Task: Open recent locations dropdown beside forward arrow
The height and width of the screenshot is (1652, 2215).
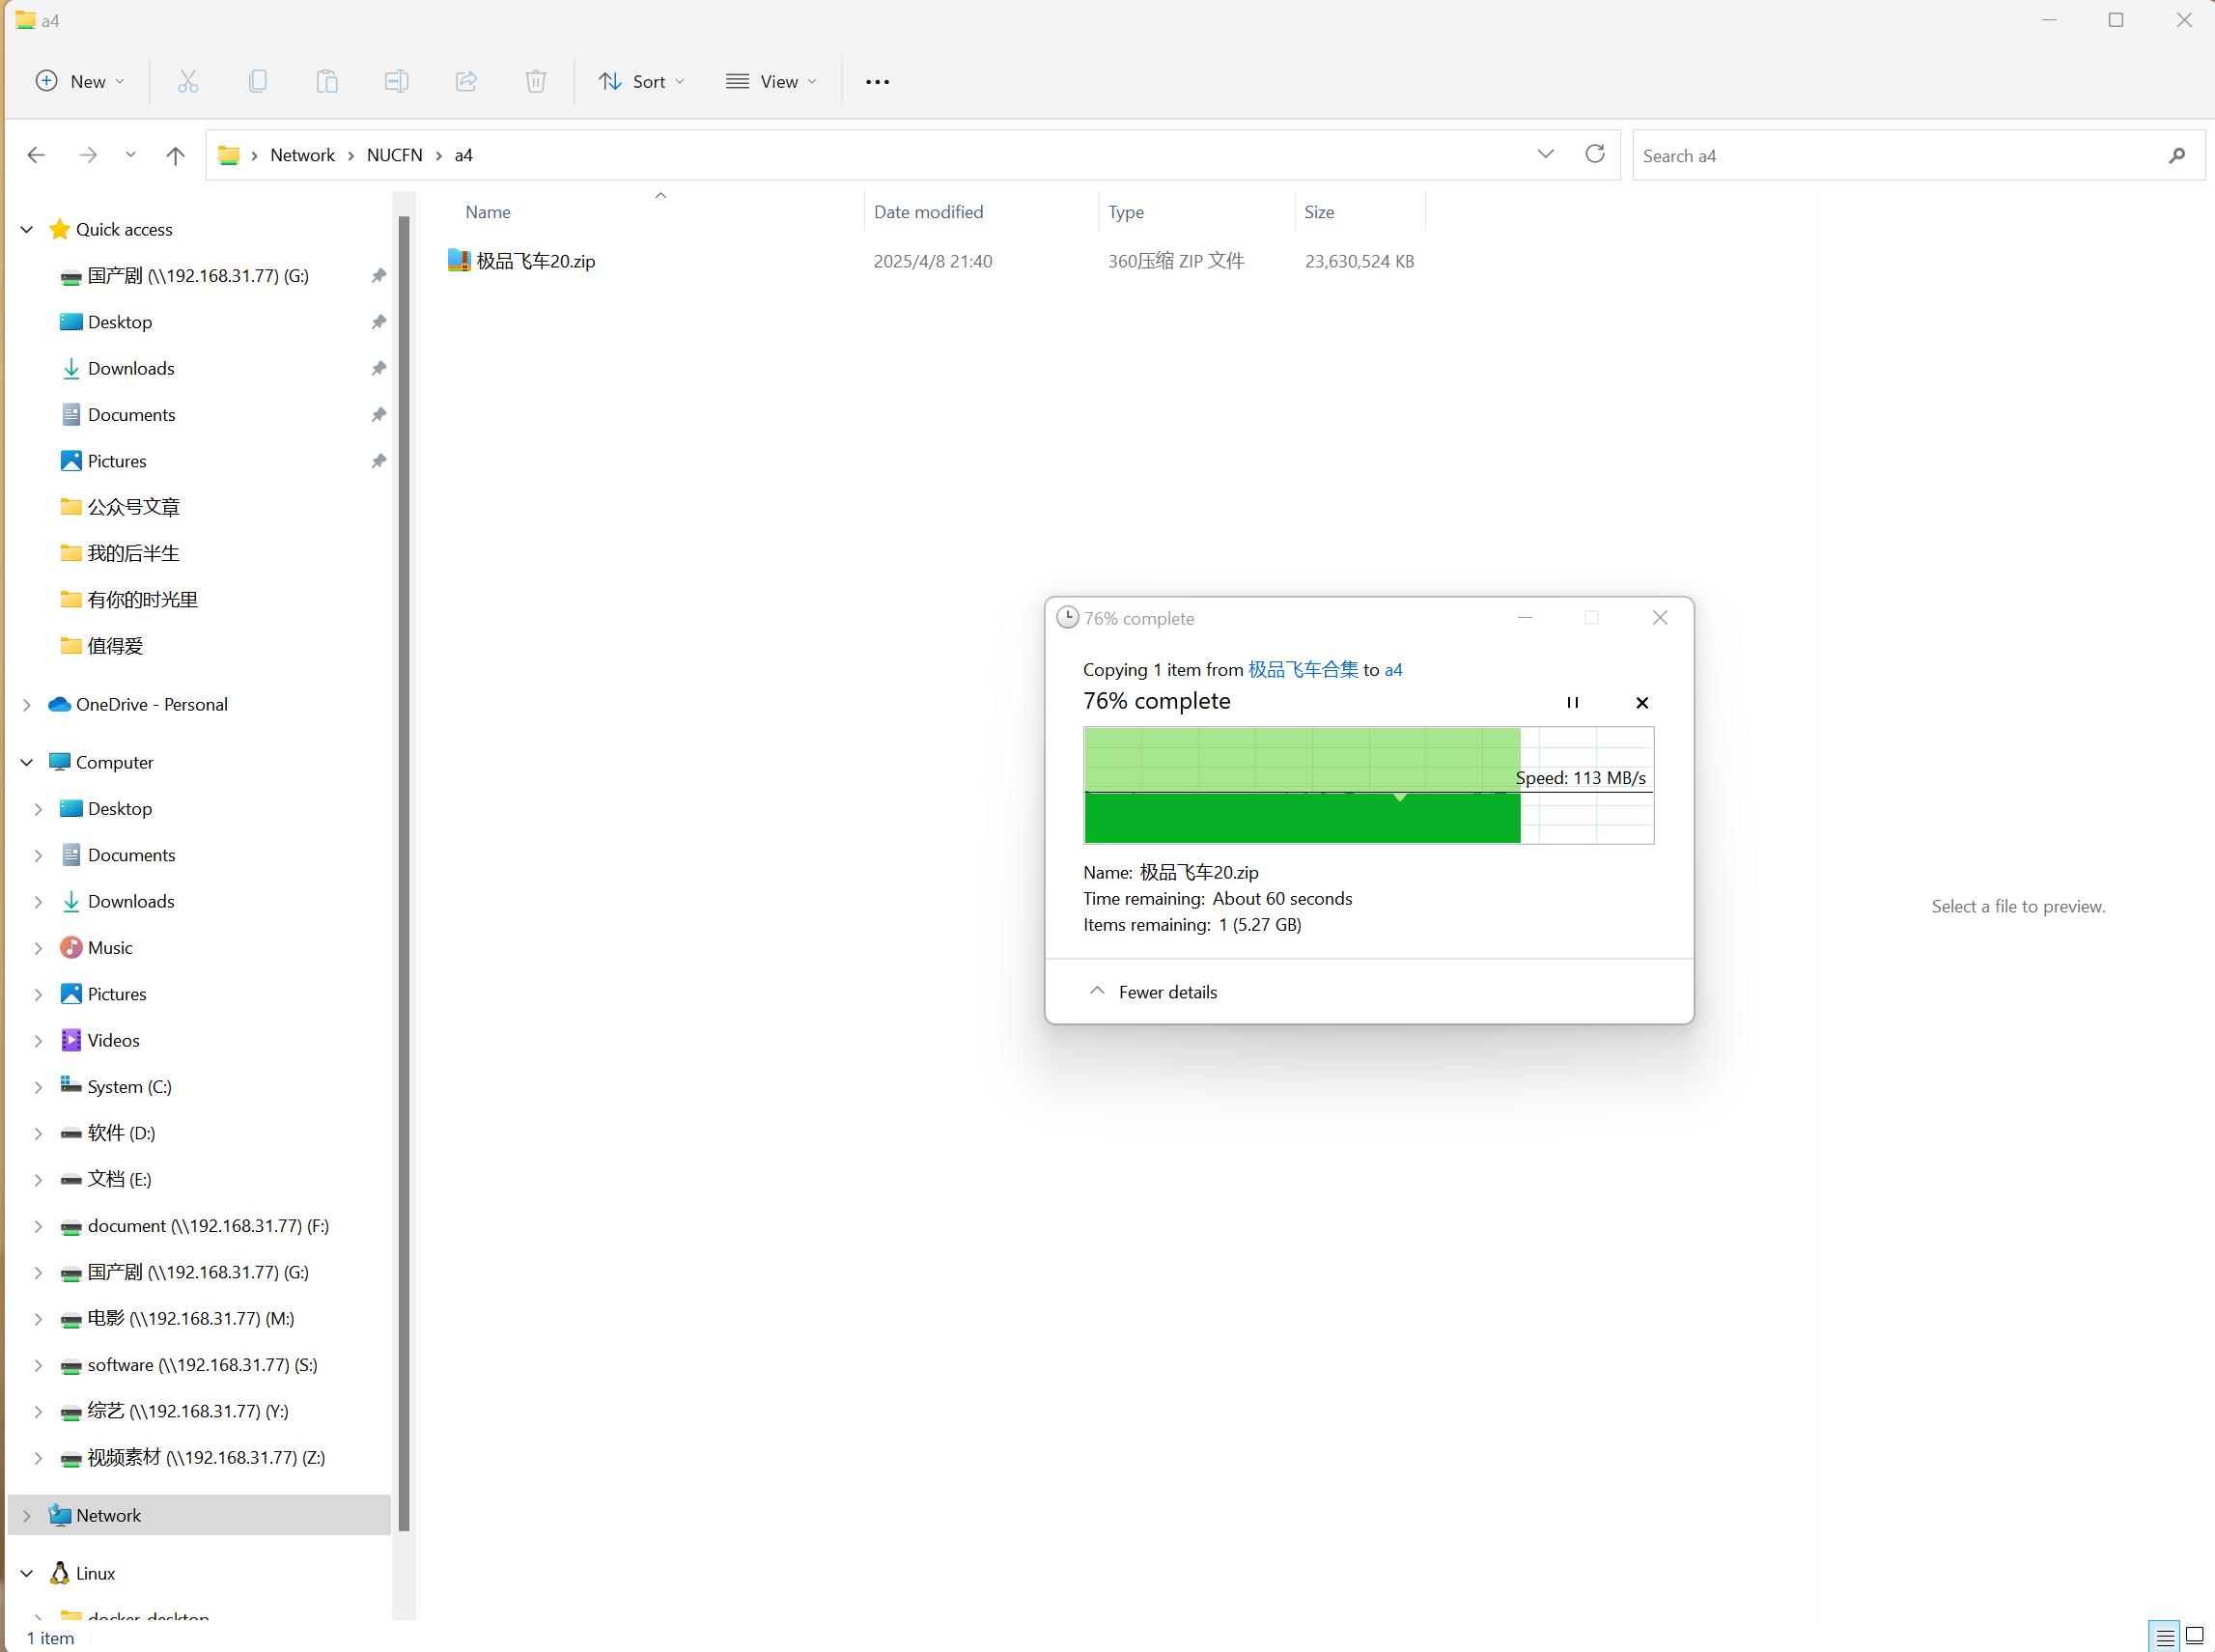Action: (131, 155)
